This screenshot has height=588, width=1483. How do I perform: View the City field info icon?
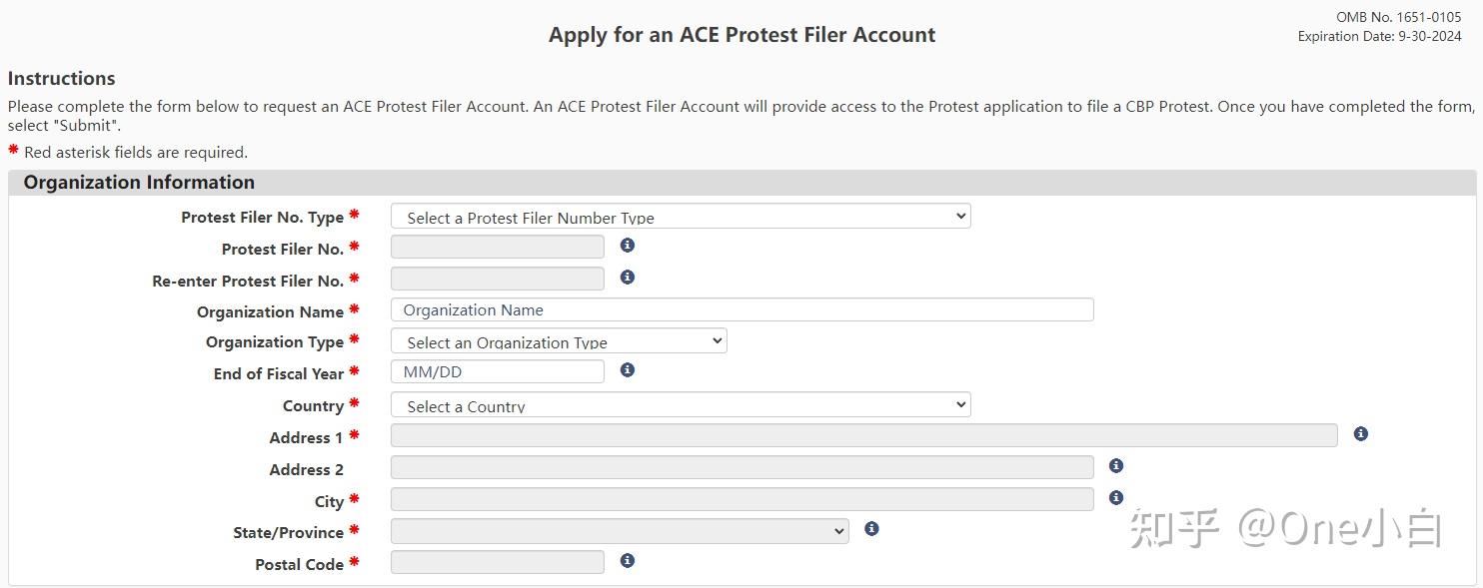tap(1115, 496)
